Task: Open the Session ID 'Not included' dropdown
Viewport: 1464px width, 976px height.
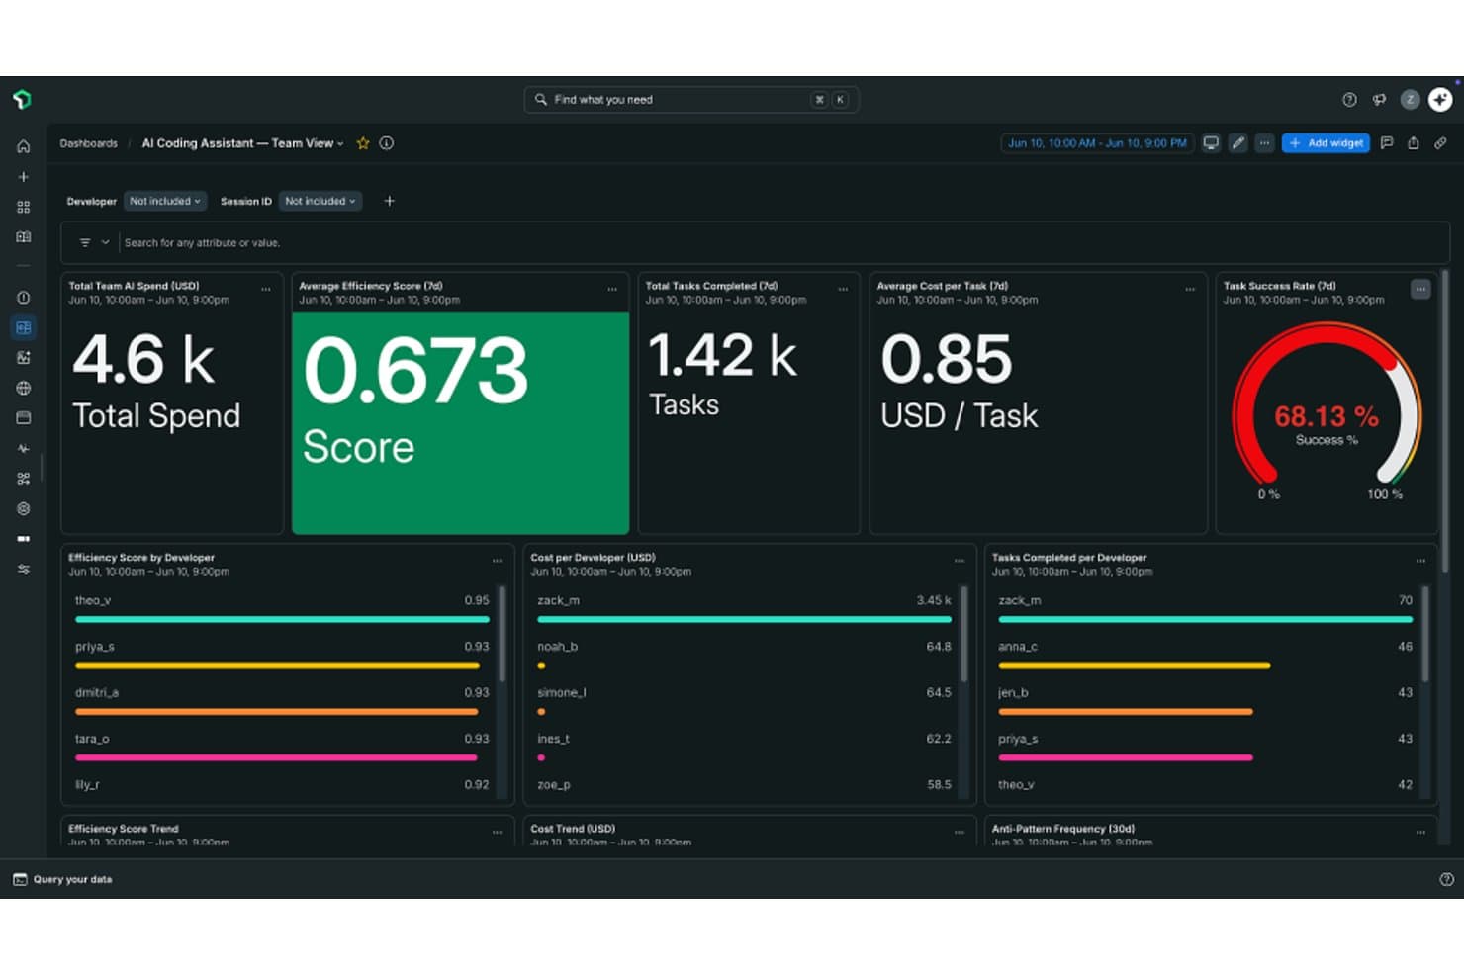Action: [320, 201]
